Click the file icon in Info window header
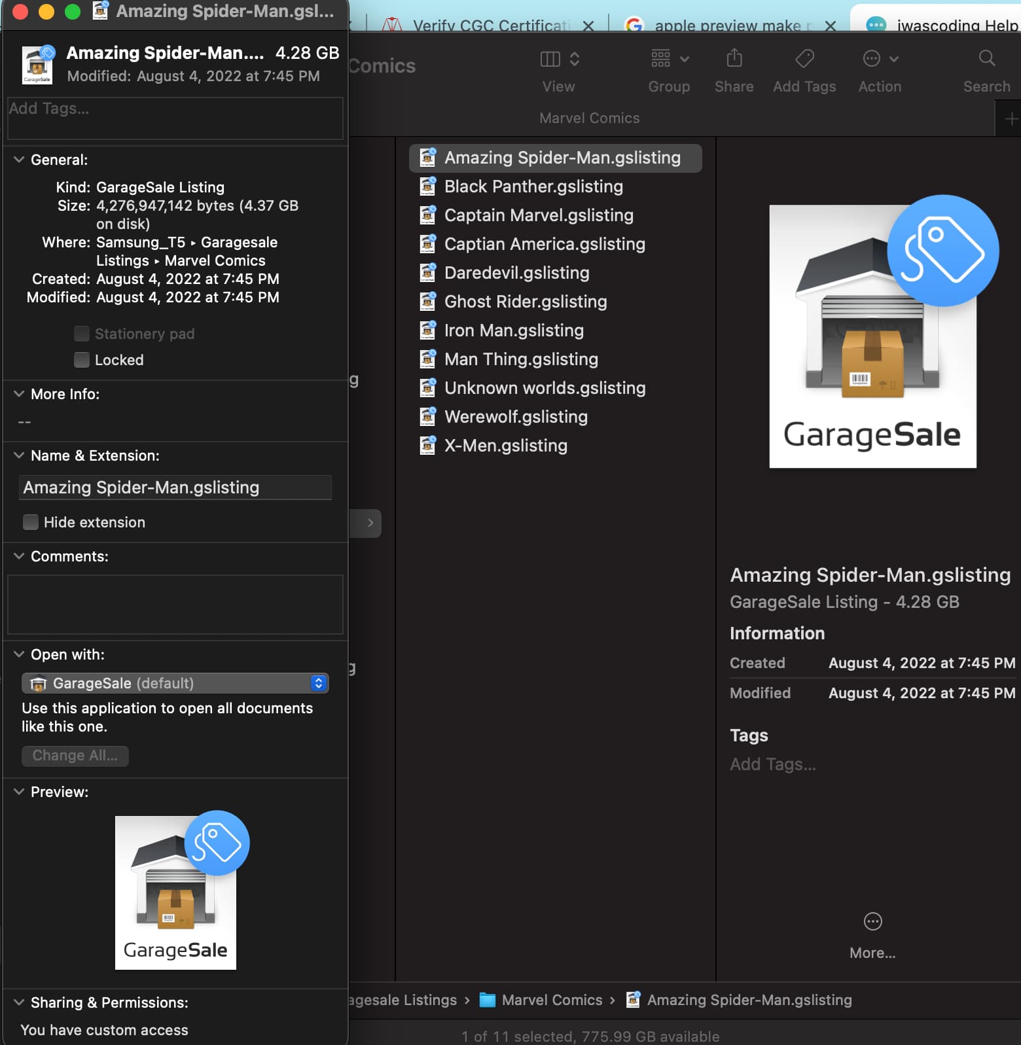The image size is (1021, 1045). click(x=37, y=64)
